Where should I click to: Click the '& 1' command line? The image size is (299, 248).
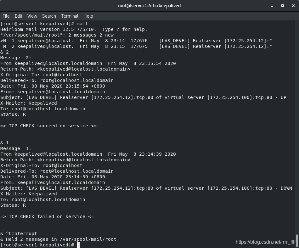pyautogui.click(x=4, y=143)
